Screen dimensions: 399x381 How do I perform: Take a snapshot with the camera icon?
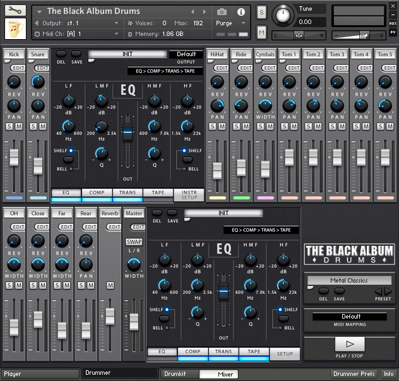point(222,12)
